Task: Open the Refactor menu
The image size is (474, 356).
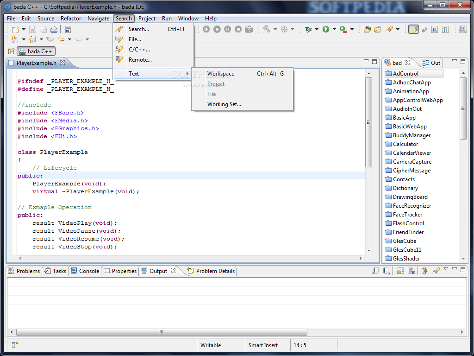Action: coord(71,19)
